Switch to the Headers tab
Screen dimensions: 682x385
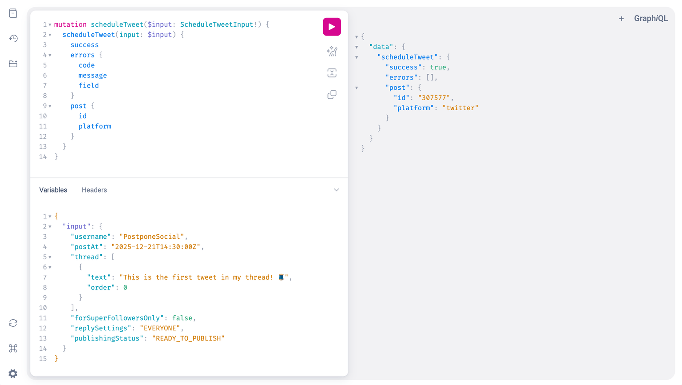click(94, 190)
